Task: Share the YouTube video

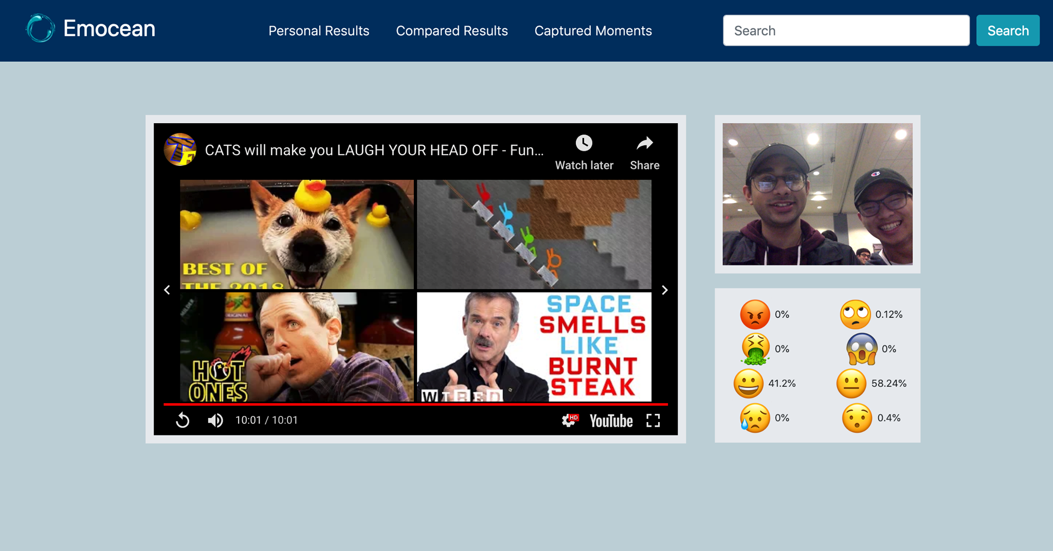Action: pos(645,152)
